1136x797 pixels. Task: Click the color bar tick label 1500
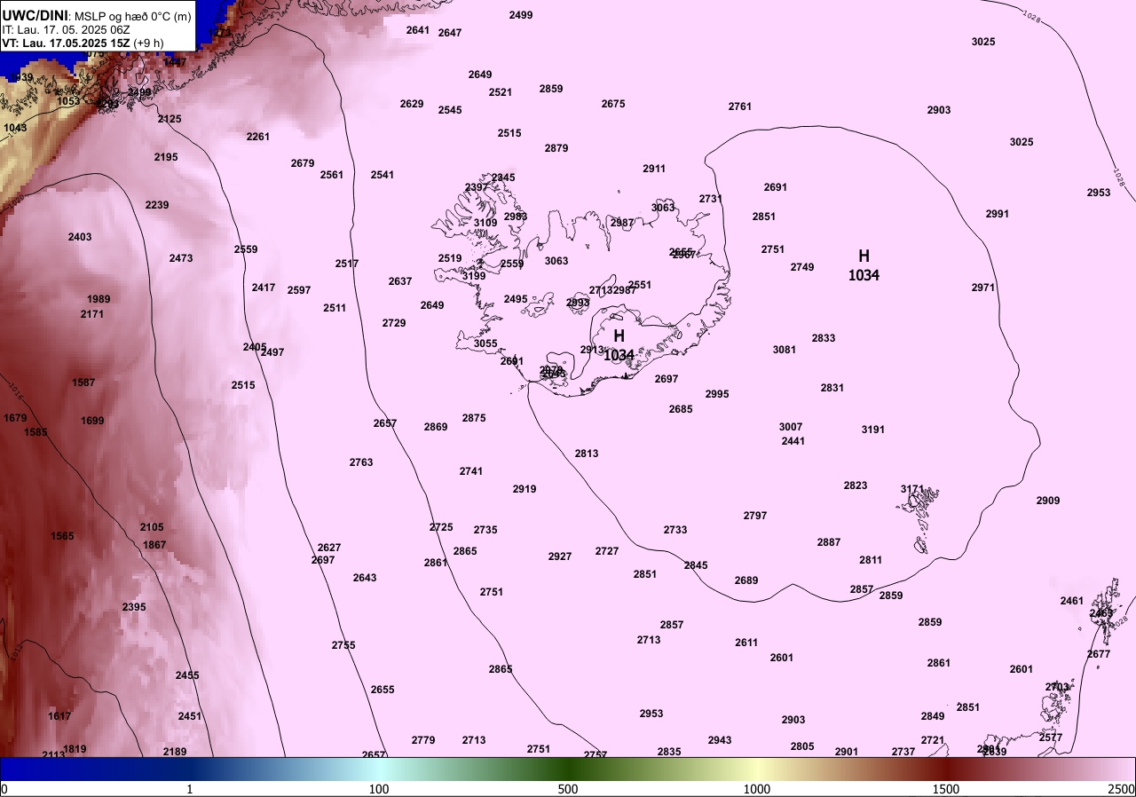946,789
